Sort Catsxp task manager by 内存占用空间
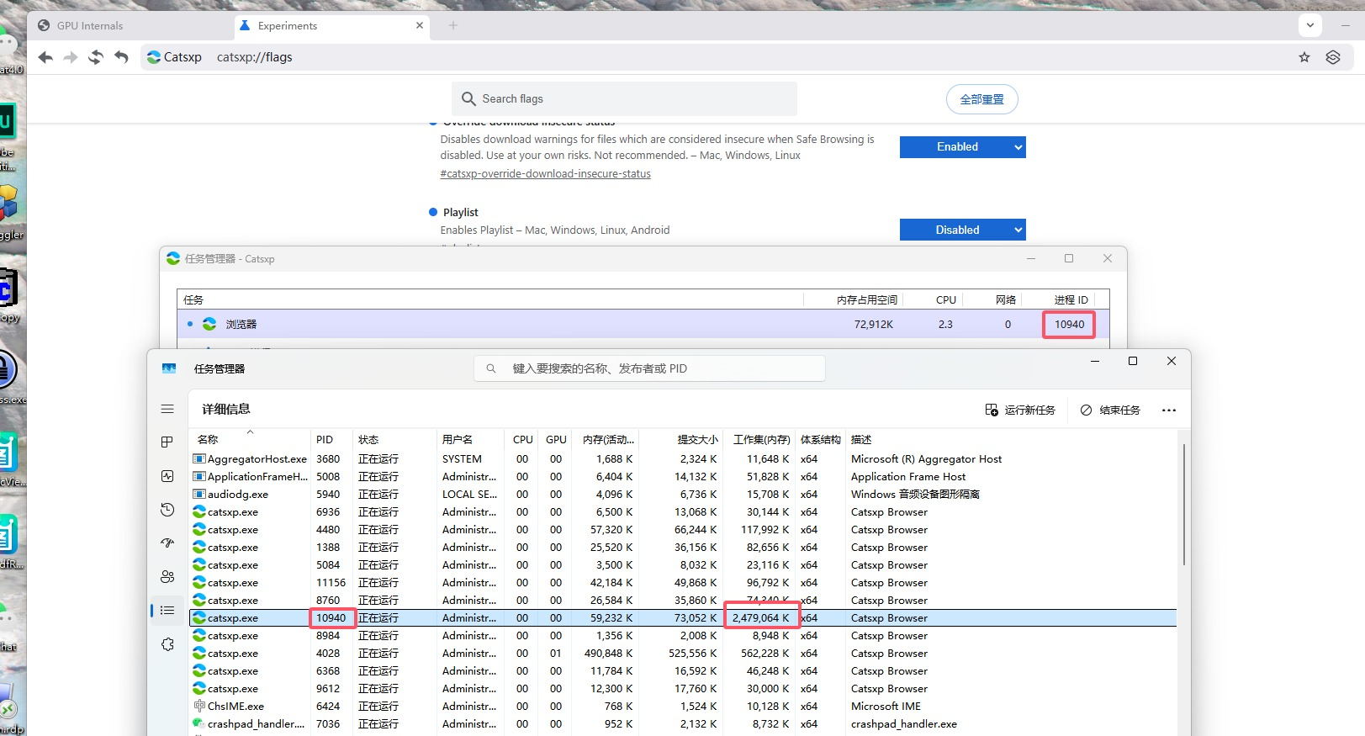Screen dimensions: 1365x736 [x=866, y=299]
